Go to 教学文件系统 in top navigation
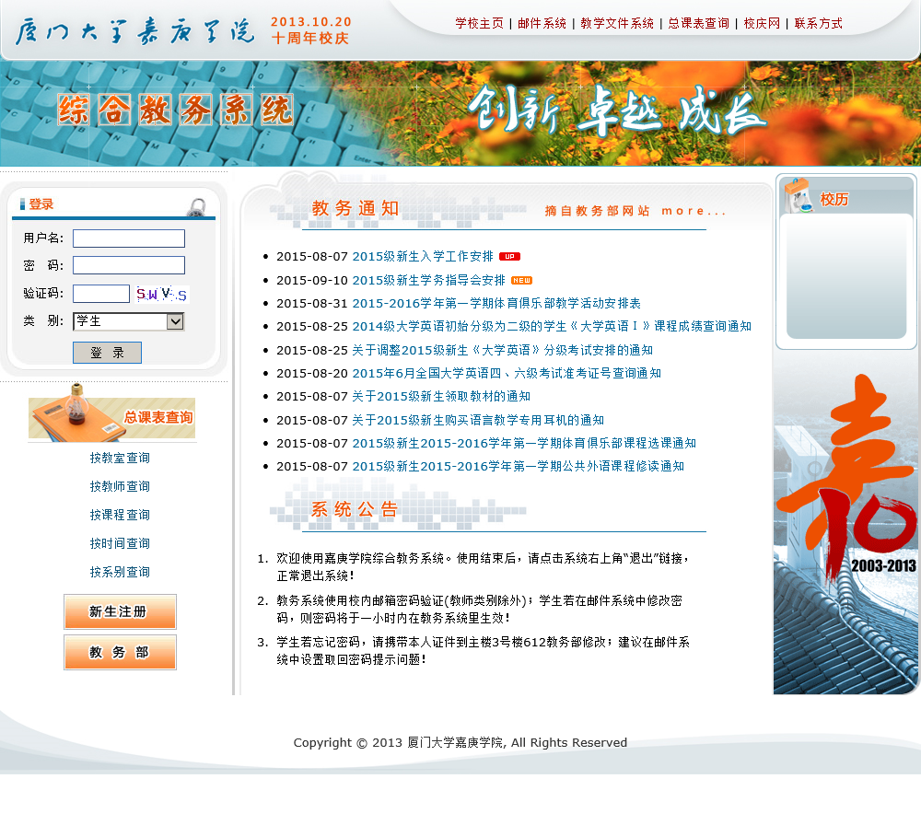The width and height of the screenshot is (921, 837). point(617,23)
